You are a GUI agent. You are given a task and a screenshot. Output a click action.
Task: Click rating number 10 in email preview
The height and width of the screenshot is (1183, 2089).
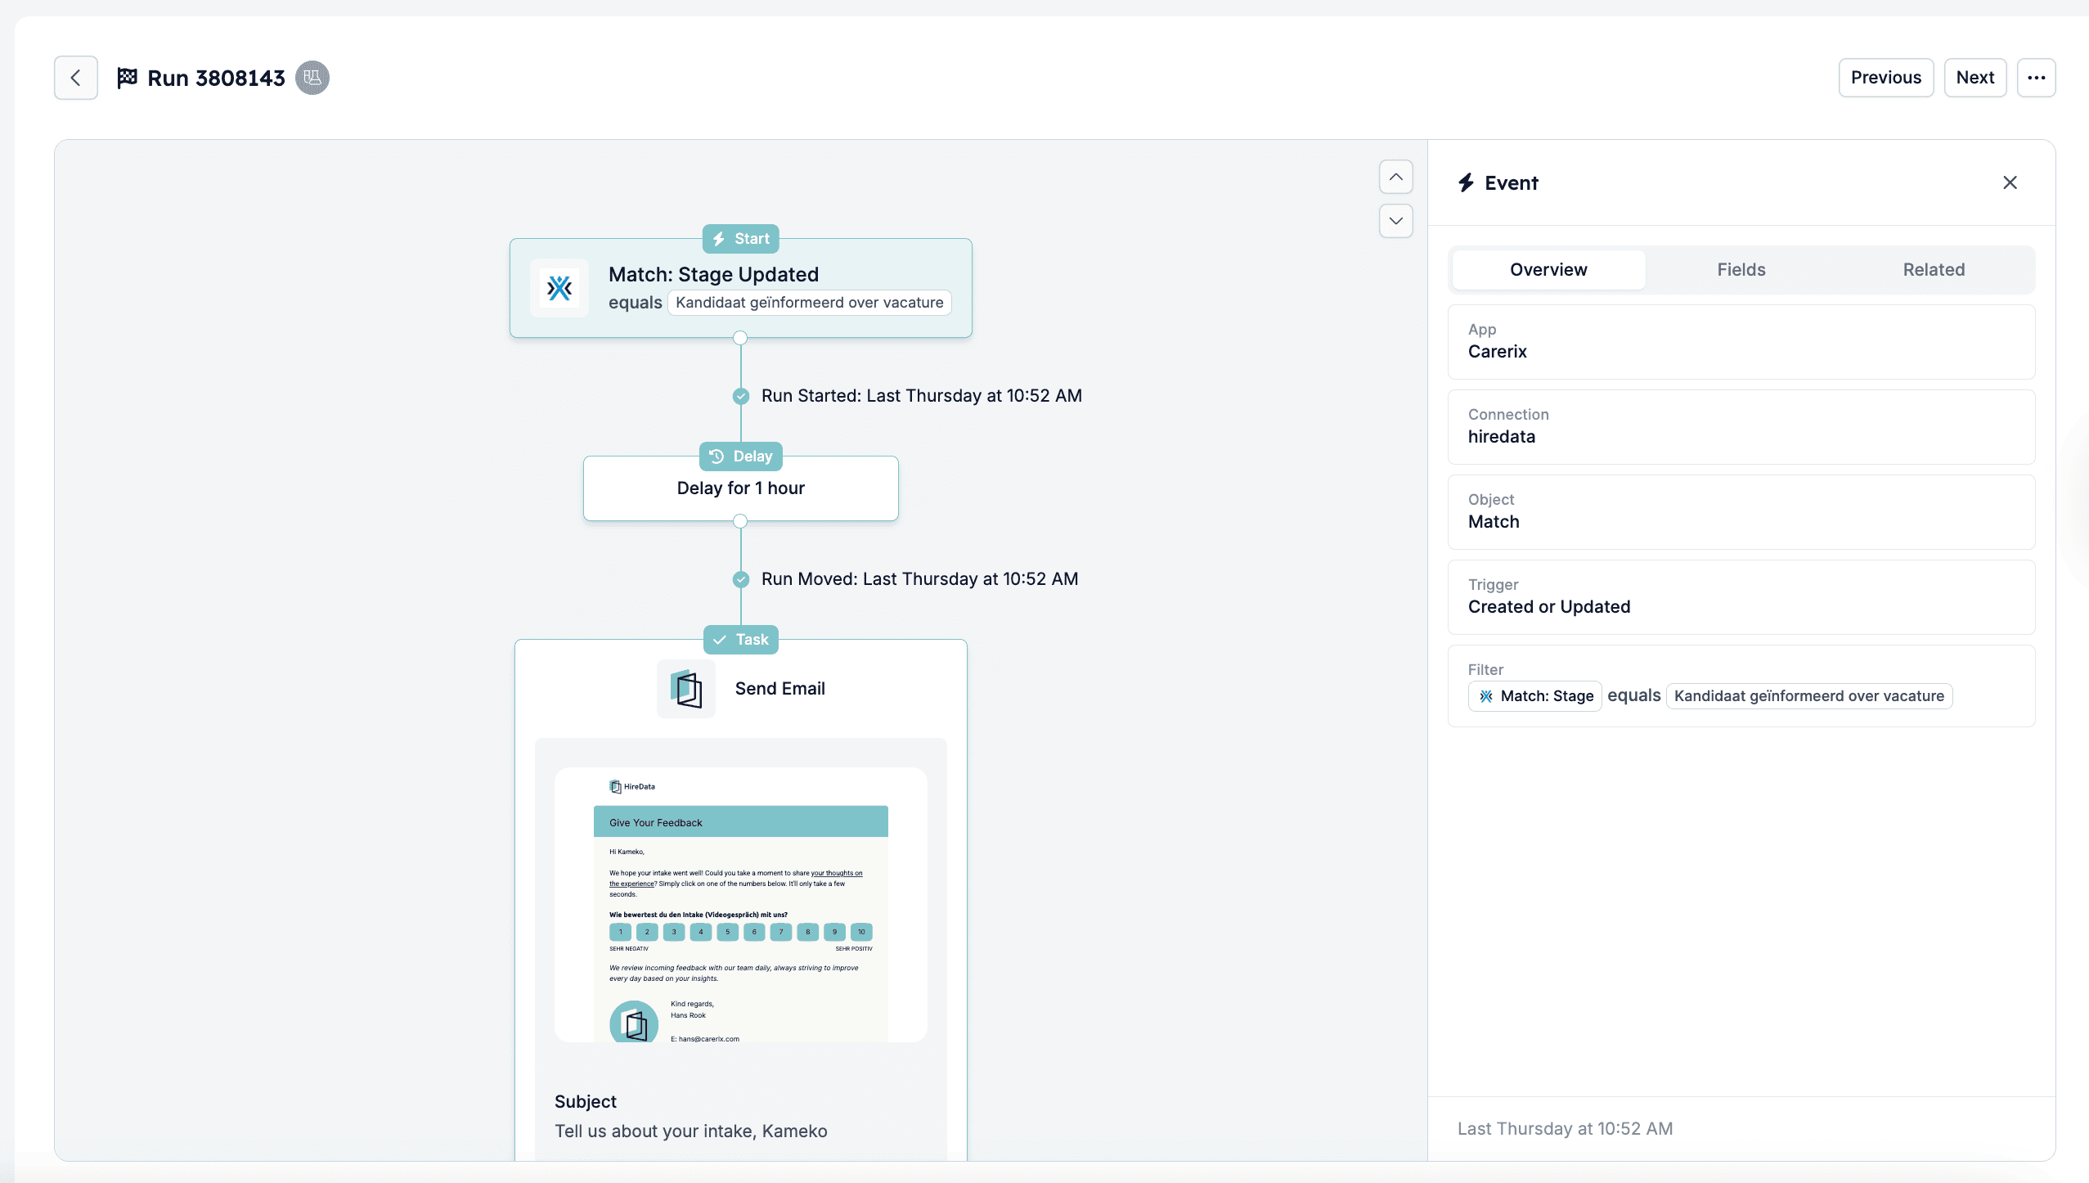tap(861, 932)
